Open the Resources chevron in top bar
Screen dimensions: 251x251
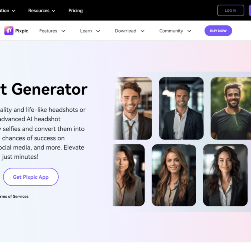point(54,11)
